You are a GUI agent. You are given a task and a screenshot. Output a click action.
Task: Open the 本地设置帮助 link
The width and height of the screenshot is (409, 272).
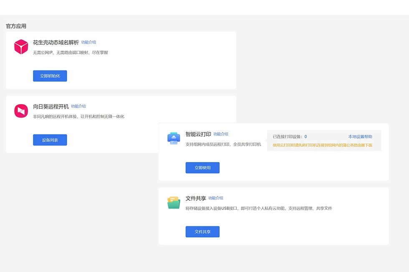tap(360, 137)
